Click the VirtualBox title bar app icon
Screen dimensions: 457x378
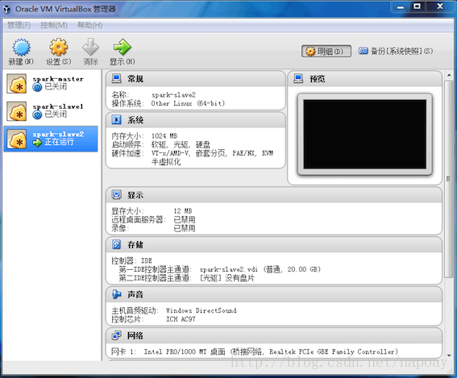[x=6, y=9]
